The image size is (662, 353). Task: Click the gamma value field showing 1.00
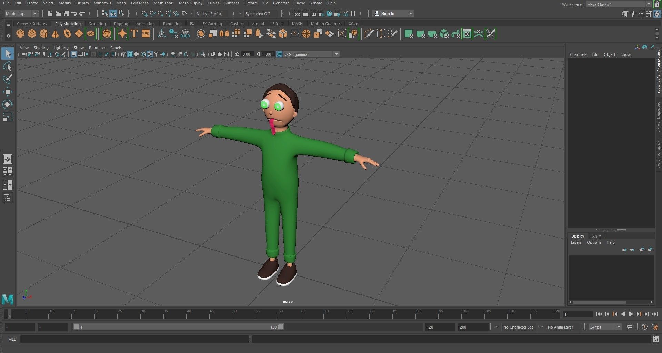pos(268,54)
